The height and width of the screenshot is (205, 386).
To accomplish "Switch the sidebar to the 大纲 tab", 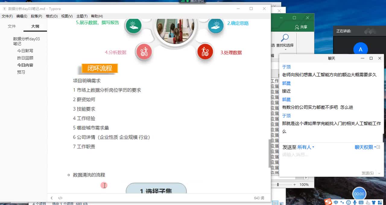I will (35, 26).
